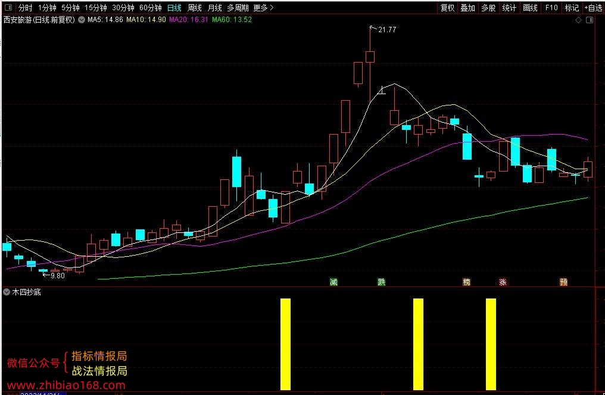Switch to 周线 weekly chart
The height and width of the screenshot is (395, 605).
point(195,8)
